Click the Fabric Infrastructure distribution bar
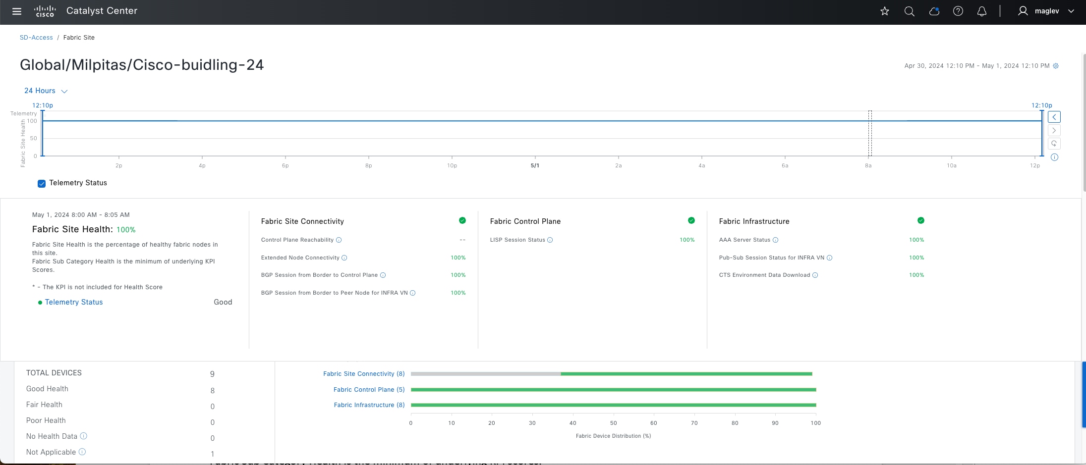Image resolution: width=1086 pixels, height=465 pixels. click(614, 405)
